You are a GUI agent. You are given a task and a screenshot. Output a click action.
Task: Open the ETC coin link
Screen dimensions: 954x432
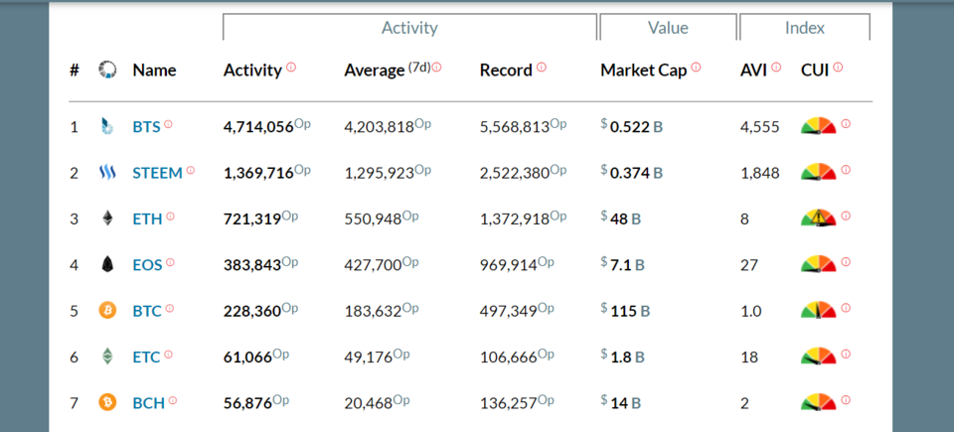147,358
